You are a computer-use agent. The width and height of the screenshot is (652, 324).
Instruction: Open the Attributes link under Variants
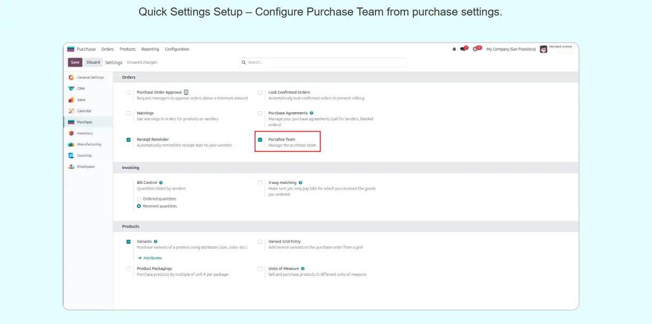point(152,258)
